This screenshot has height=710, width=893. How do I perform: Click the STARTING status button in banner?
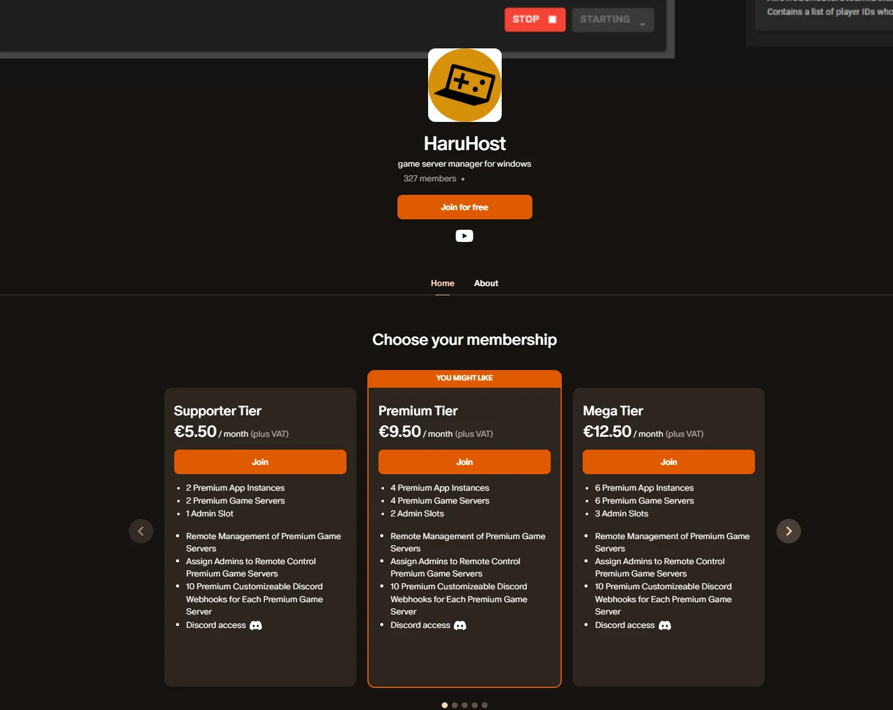(x=613, y=20)
